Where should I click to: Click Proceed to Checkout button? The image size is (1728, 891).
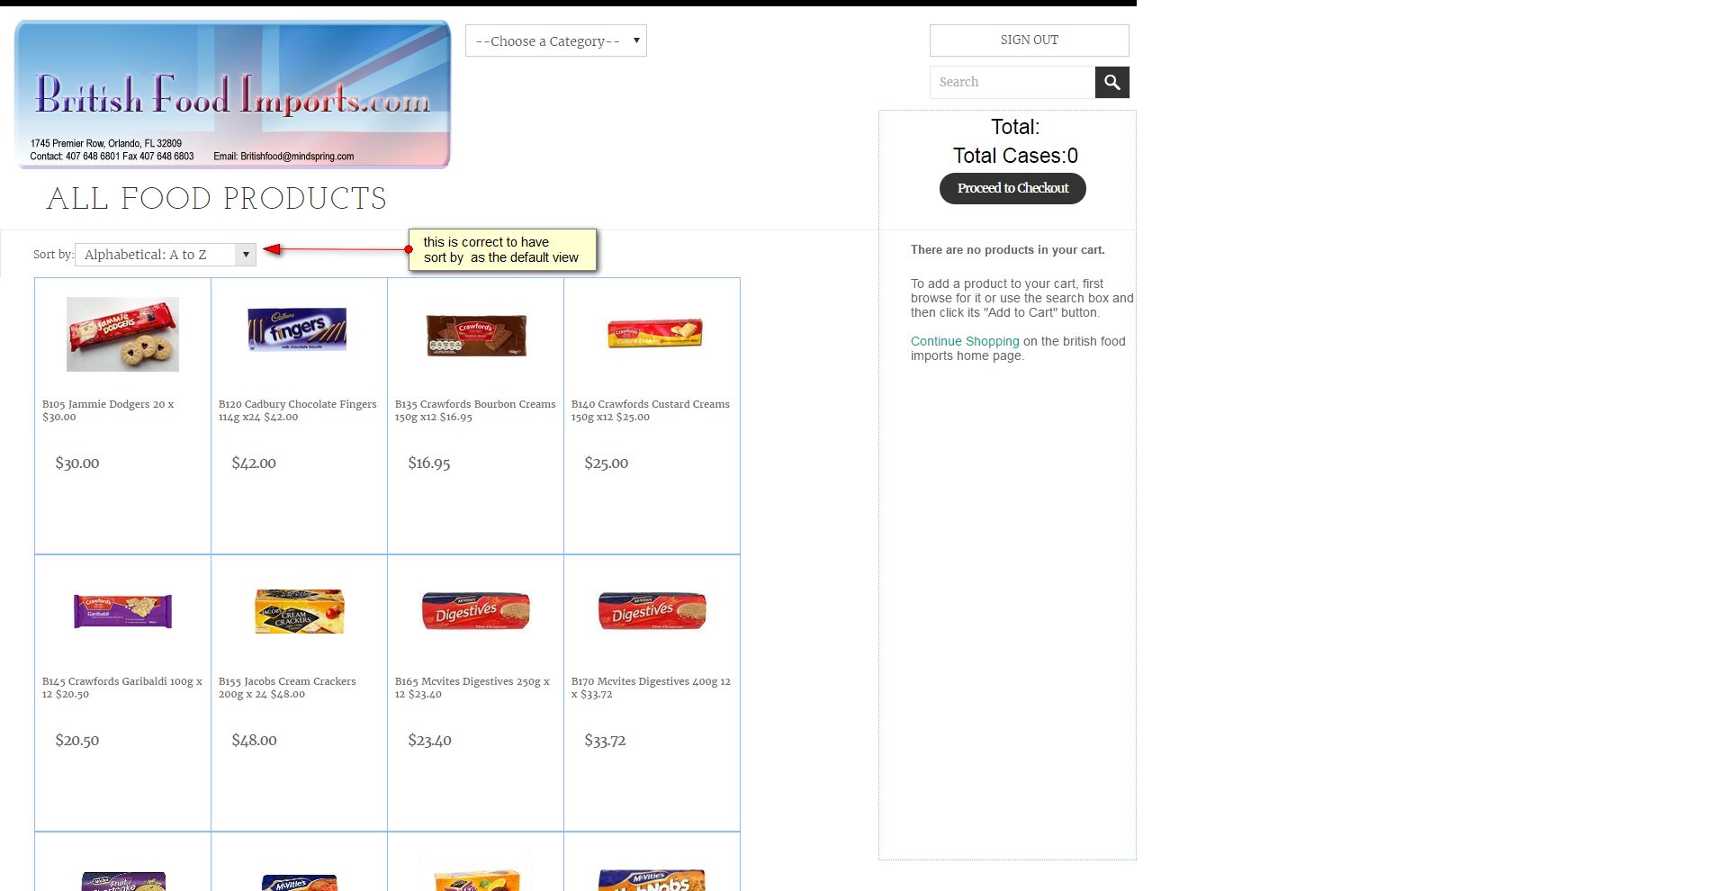[x=1012, y=188]
